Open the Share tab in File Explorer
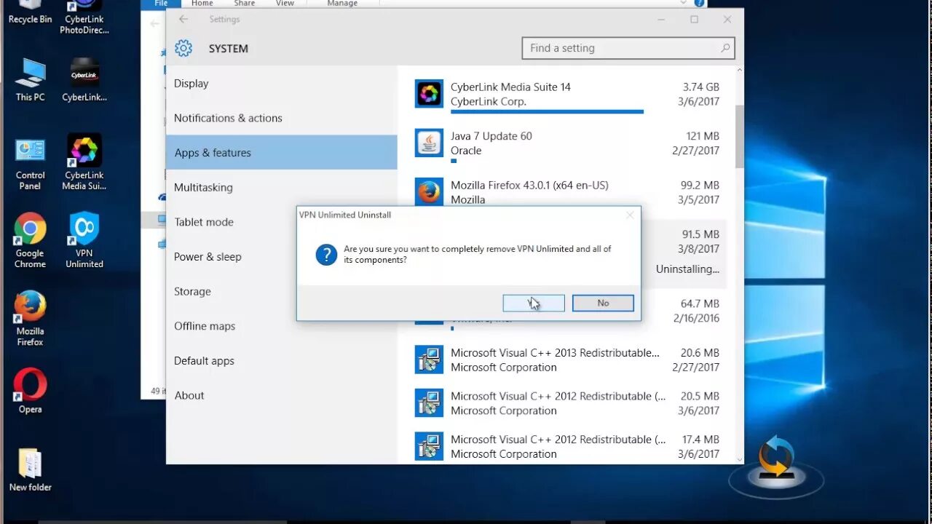This screenshot has height=524, width=932. [245, 4]
